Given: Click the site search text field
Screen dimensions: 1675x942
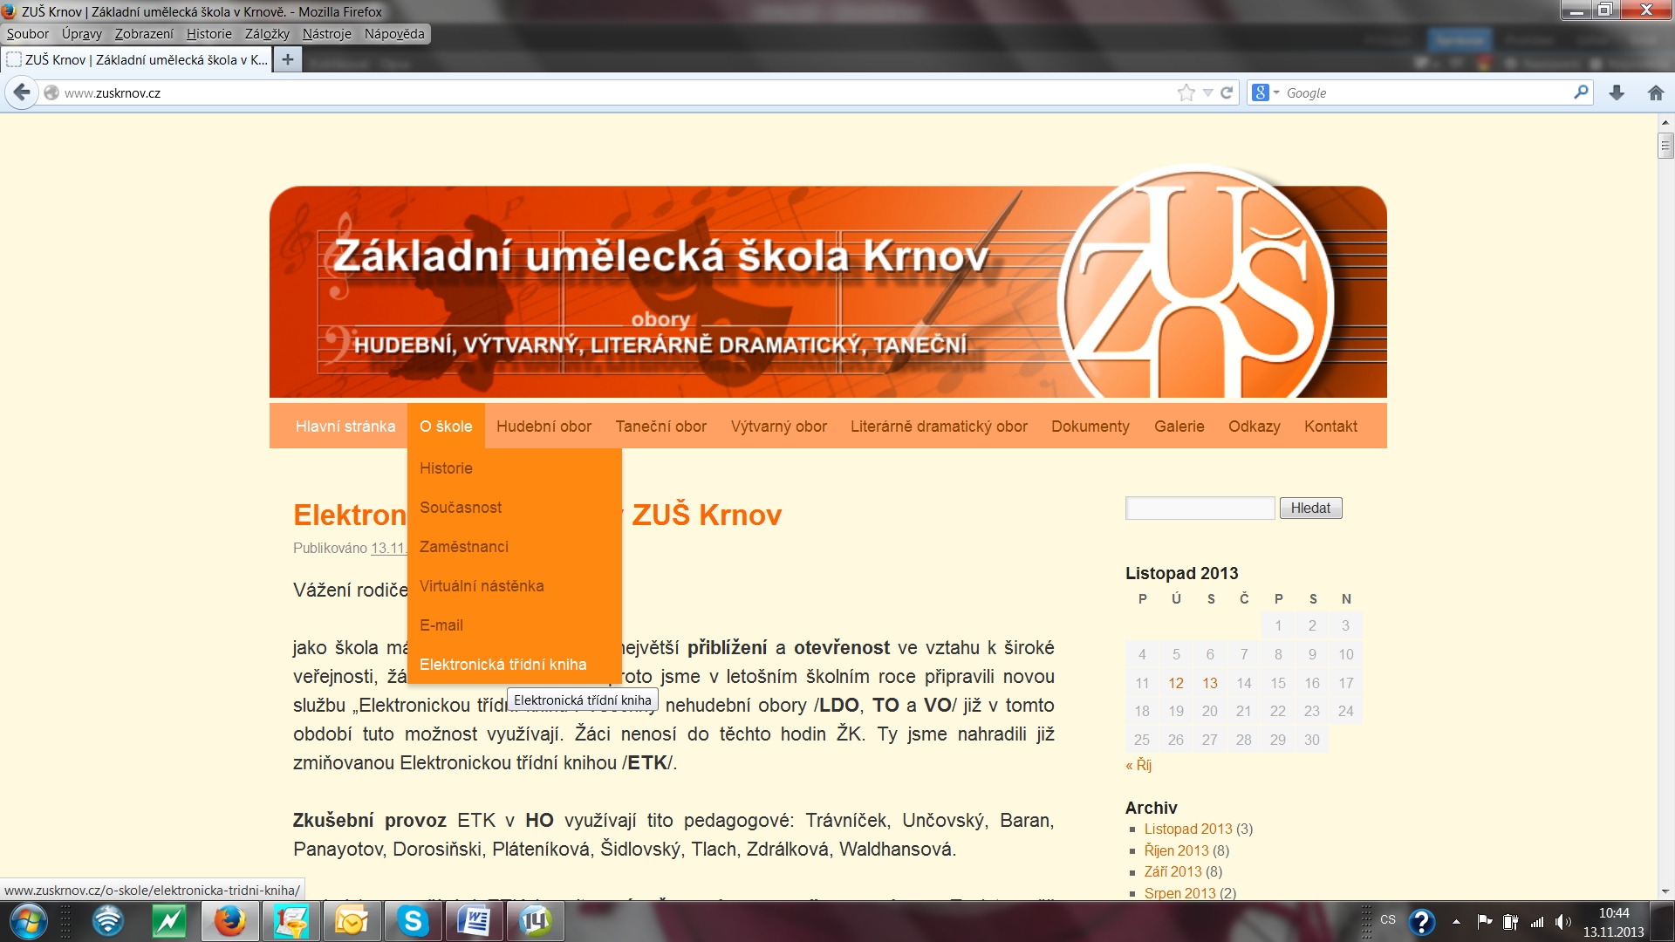Looking at the screenshot, I should pyautogui.click(x=1200, y=508).
